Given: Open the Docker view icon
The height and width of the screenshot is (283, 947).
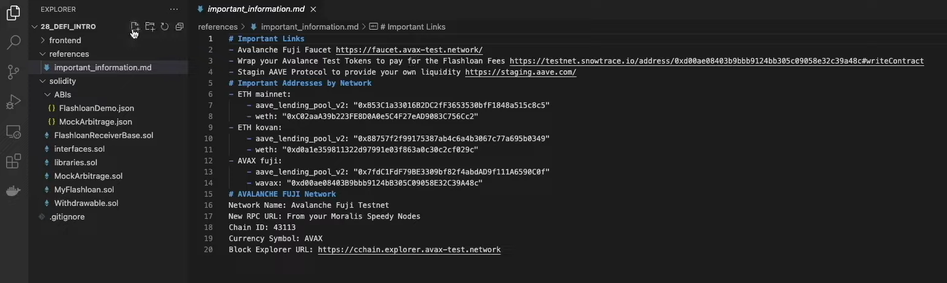Looking at the screenshot, I should coord(13,191).
